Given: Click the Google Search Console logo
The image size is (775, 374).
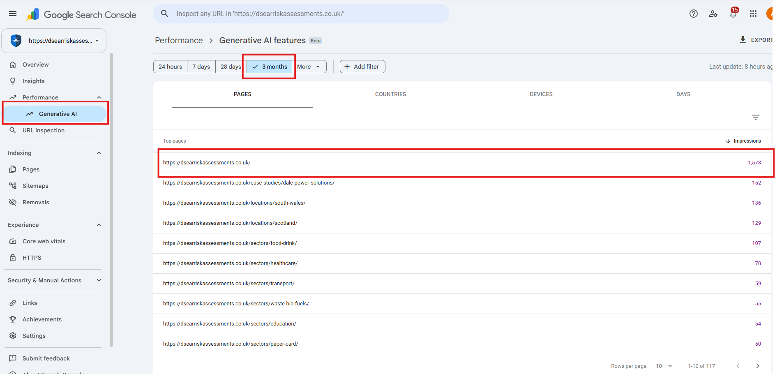Looking at the screenshot, I should 81,15.
